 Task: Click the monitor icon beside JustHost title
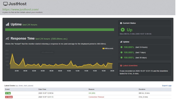5,4
